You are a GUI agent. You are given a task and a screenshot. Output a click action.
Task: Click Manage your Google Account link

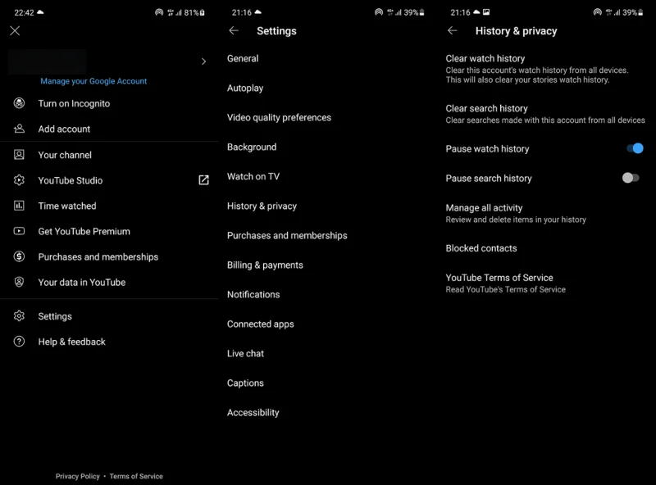pyautogui.click(x=93, y=81)
